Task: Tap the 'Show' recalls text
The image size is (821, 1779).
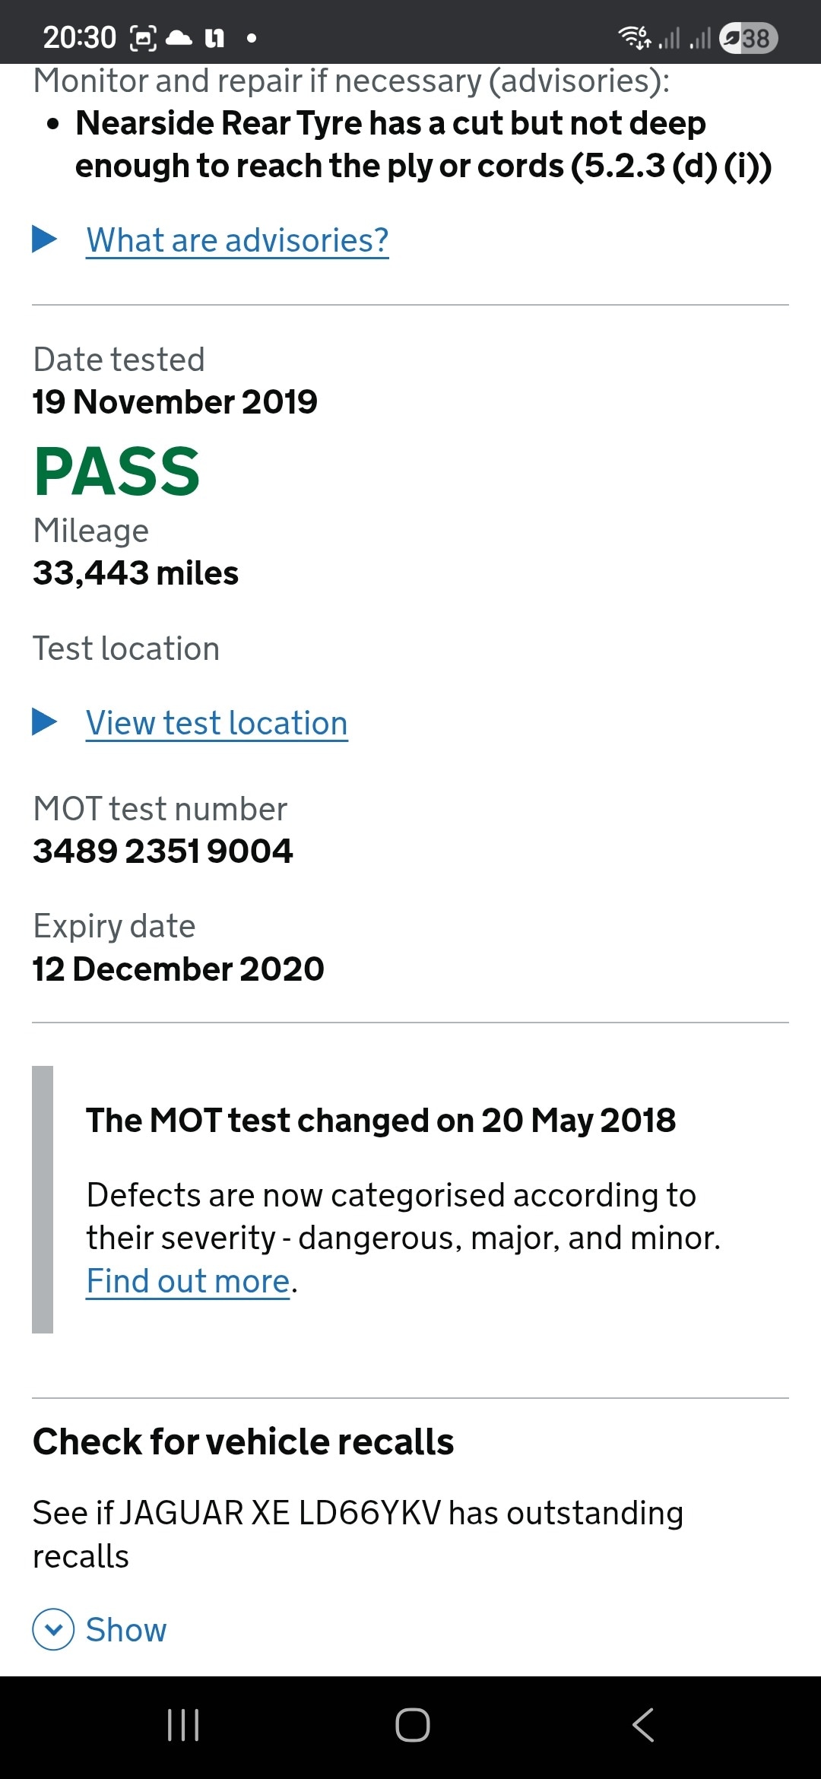Action: pyautogui.click(x=126, y=1630)
